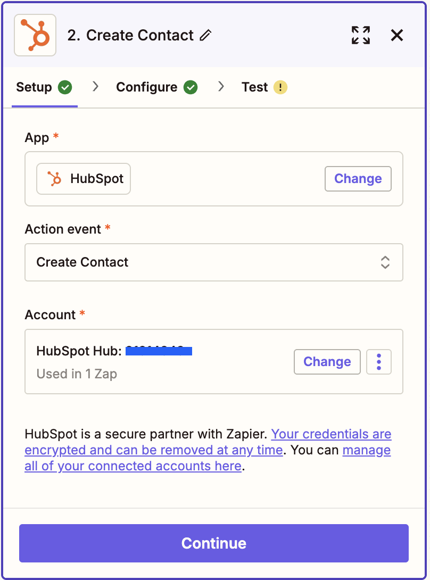Expand the panel with fullscreen arrows icon

click(x=361, y=36)
